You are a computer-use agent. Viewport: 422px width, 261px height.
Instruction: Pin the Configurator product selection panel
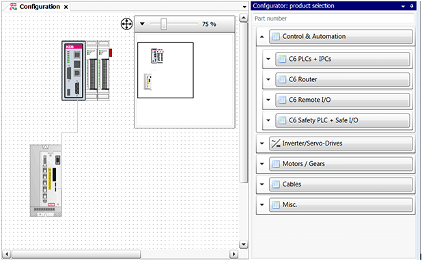pos(412,6)
